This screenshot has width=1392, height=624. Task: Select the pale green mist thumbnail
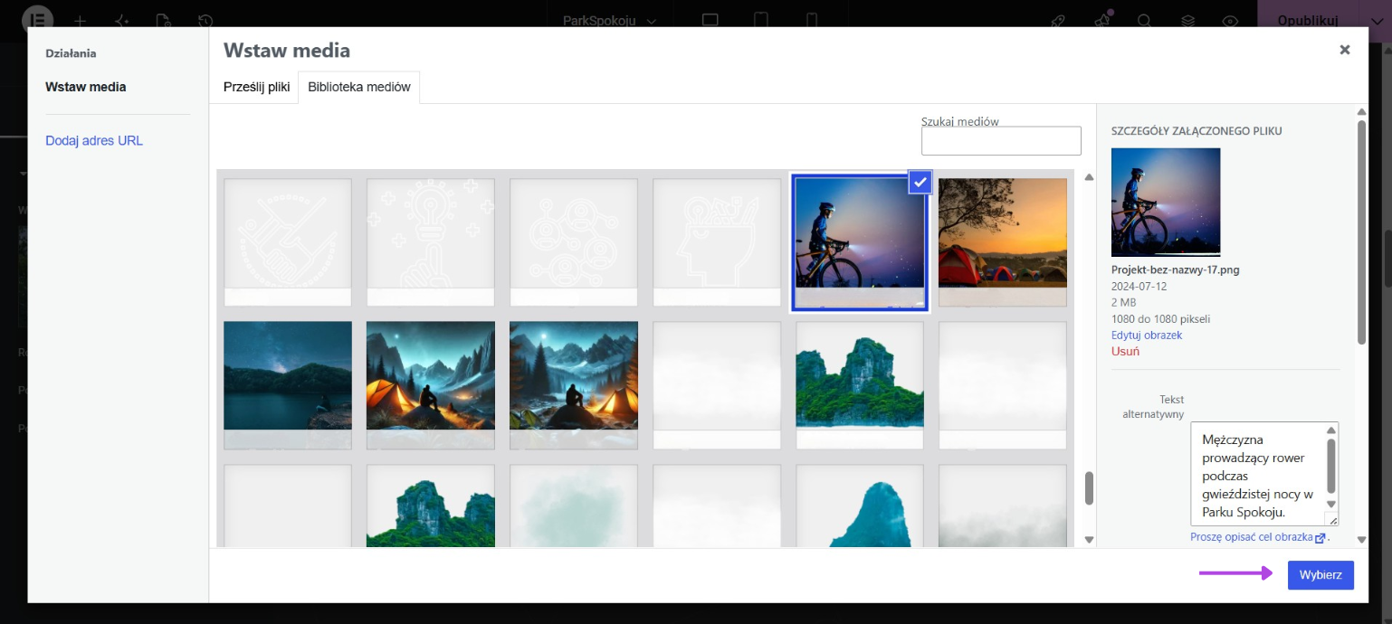(x=574, y=506)
